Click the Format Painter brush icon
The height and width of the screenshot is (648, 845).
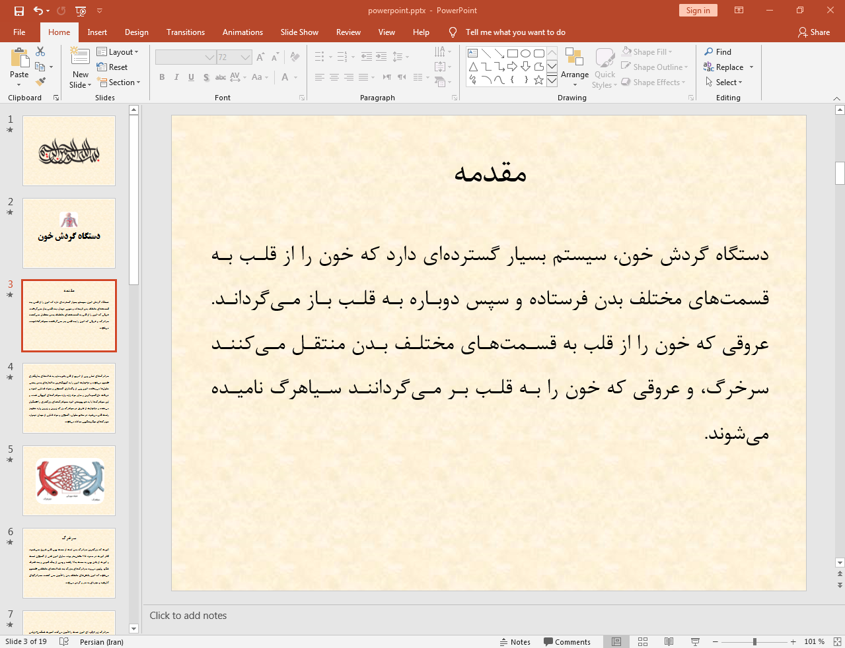pyautogui.click(x=41, y=82)
